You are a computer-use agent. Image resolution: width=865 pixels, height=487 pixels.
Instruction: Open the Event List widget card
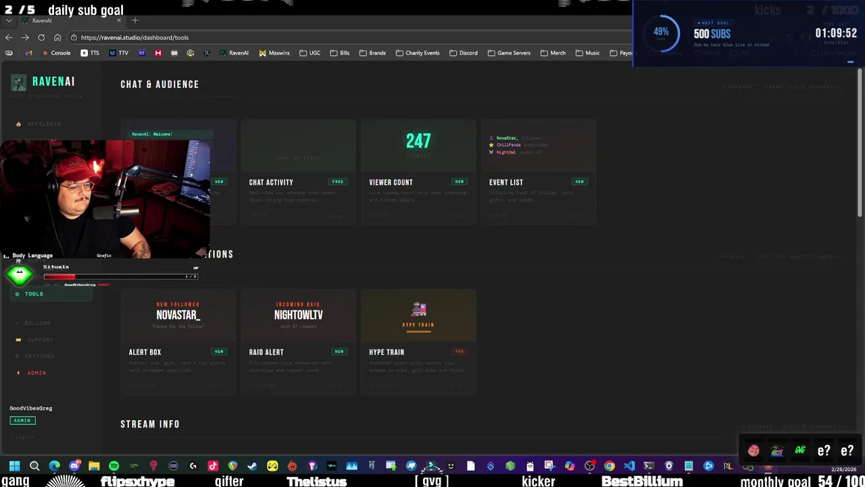click(539, 171)
